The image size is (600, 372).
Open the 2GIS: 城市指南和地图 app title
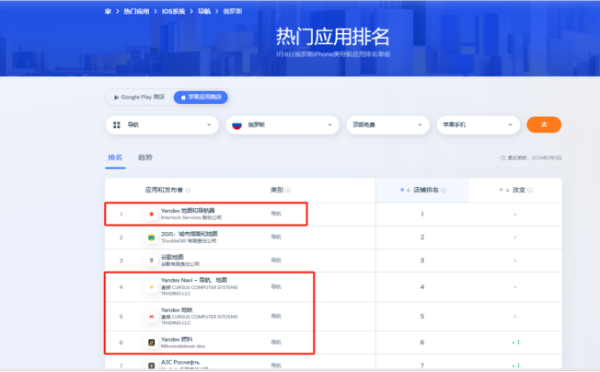(x=190, y=234)
